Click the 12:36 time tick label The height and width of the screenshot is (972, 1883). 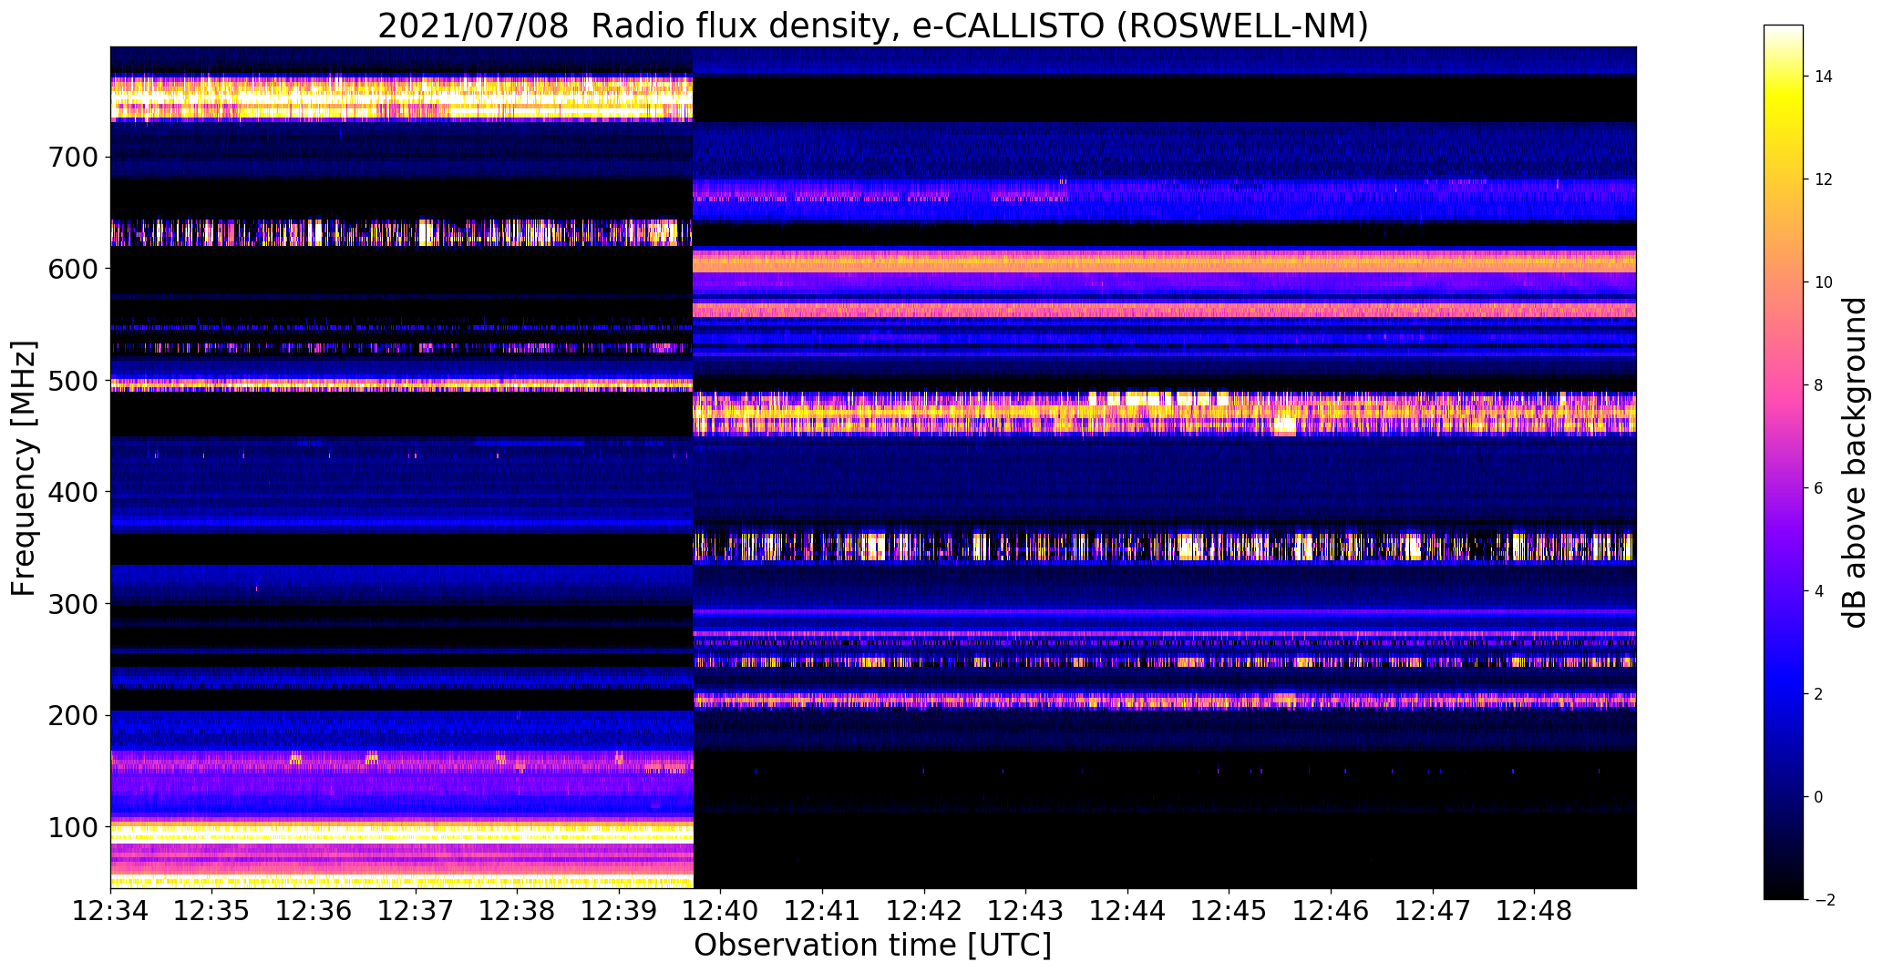[x=314, y=910]
